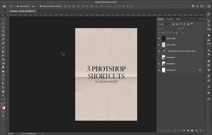Delete layer with the trash icon
Image resolution: width=212 pixels, height=135 pixels.
pos(200,130)
